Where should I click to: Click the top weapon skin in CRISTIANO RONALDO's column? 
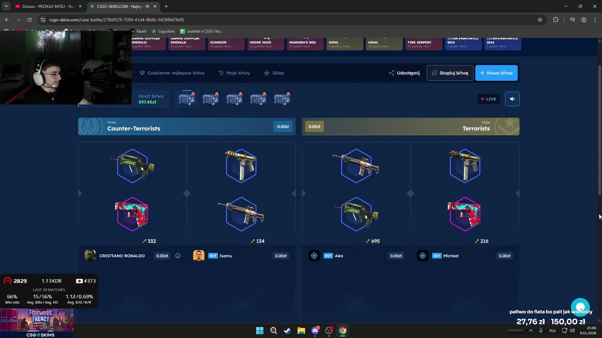coord(132,165)
